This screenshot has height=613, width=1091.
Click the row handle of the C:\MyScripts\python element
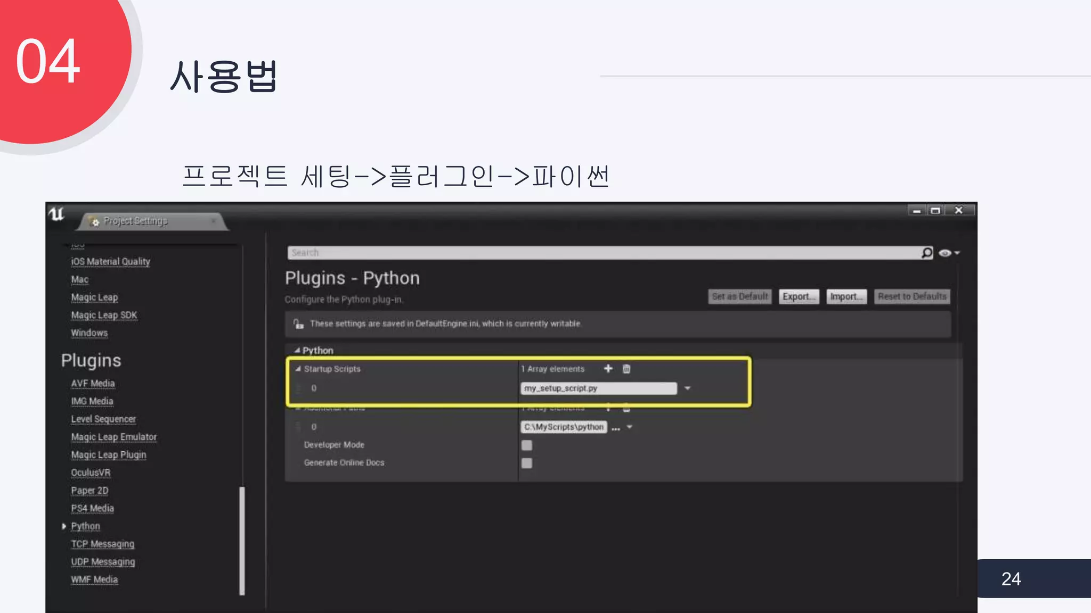(x=298, y=427)
